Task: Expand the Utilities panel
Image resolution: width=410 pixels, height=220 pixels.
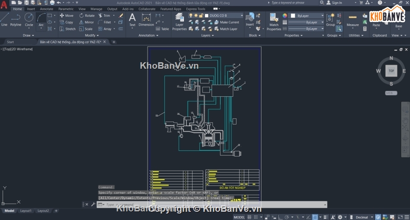Action: pyautogui.click(x=356, y=35)
